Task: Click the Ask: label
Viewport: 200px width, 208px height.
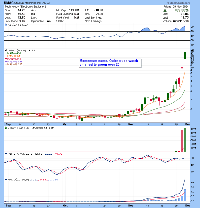Action: tap(34, 10)
